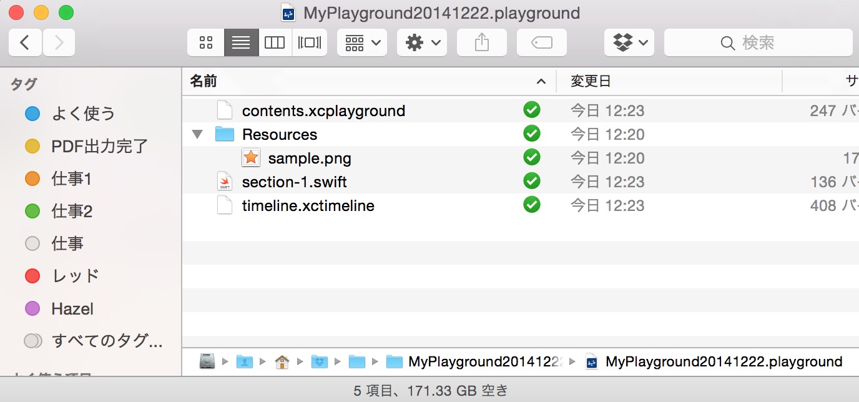Open the item arrangement dropdown
Image resolution: width=859 pixels, height=402 pixels.
pyautogui.click(x=362, y=42)
